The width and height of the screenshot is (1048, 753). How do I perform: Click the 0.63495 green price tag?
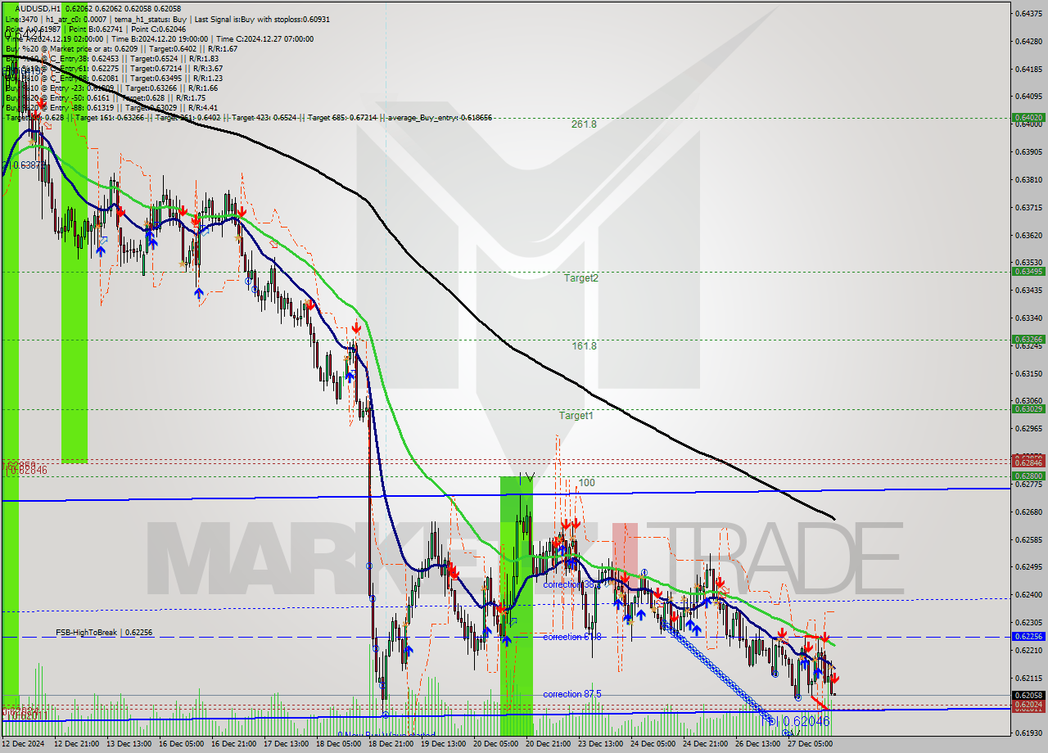[1028, 272]
